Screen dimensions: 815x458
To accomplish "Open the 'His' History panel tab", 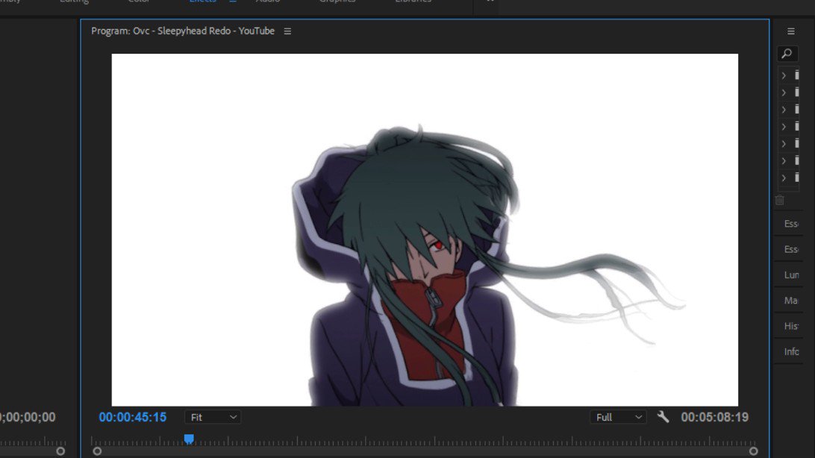I will [x=791, y=326].
